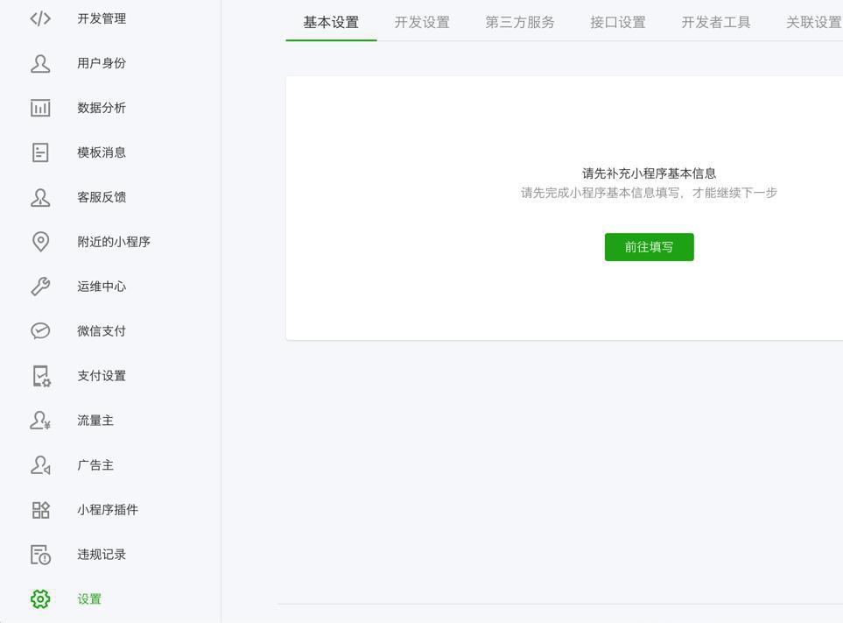843x623 pixels.
Task: Click the WeChat Pay bubble icon
Action: (x=40, y=331)
